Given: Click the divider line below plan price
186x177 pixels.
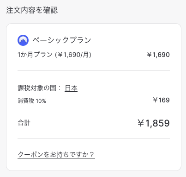Looking at the screenshot, I should tap(94, 70).
